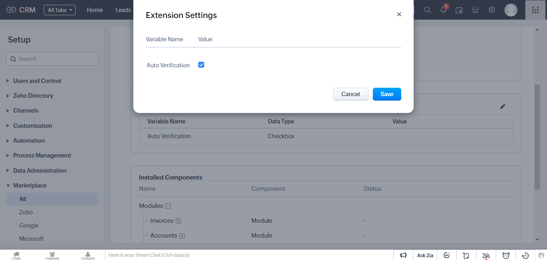547x260 pixels.
Task: Open the apps grid icon
Action: coord(535,10)
